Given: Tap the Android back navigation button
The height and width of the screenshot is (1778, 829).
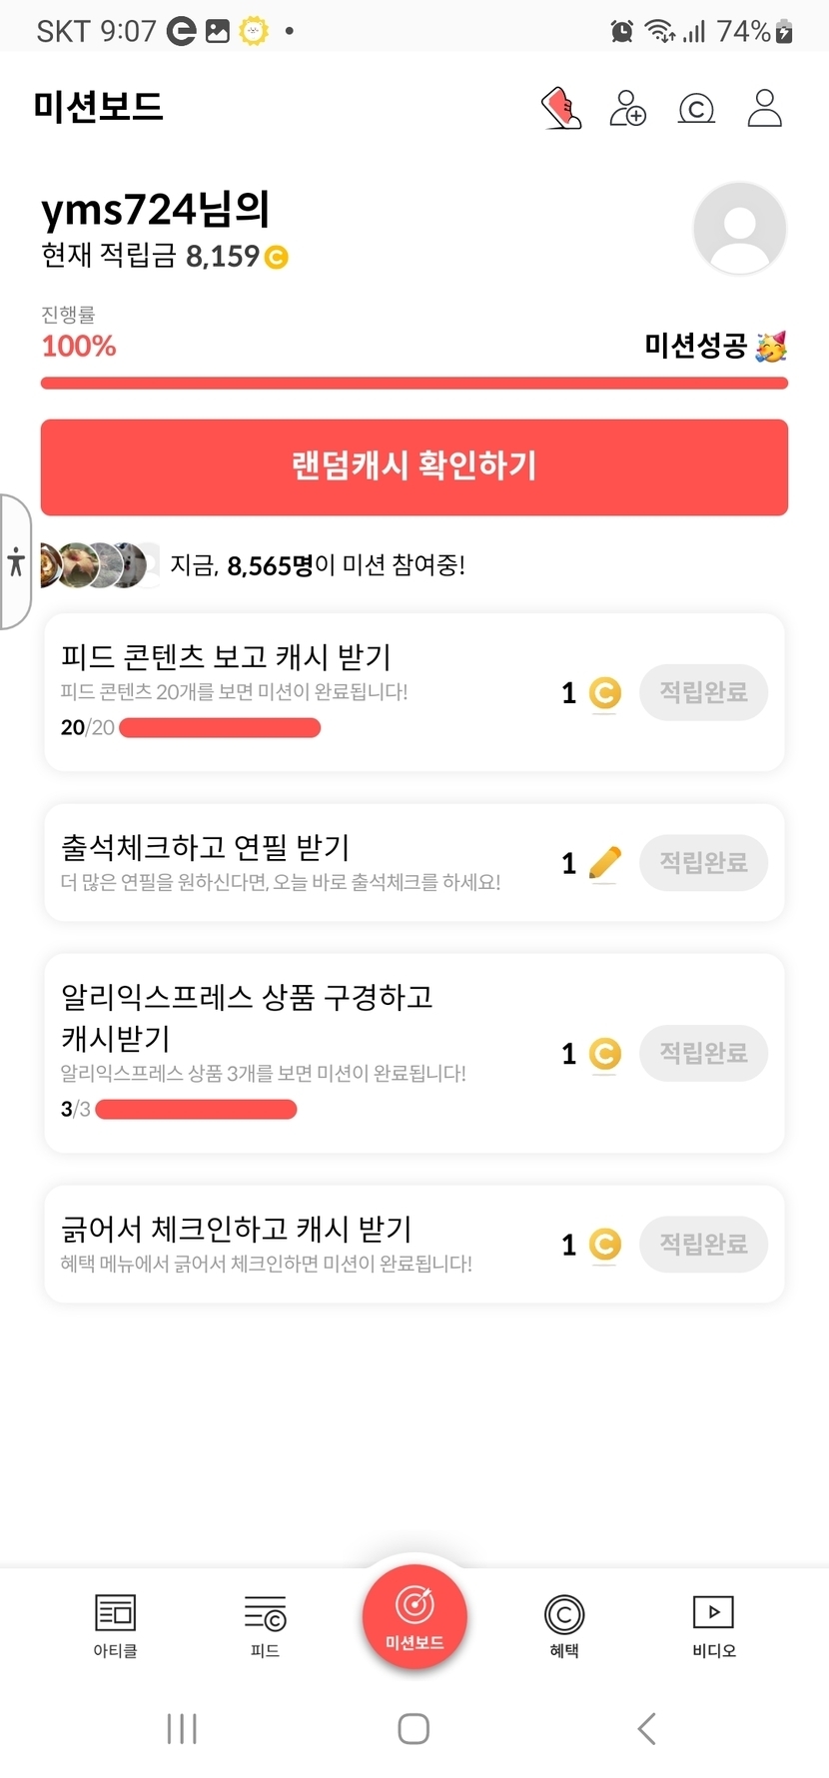Looking at the screenshot, I should [x=647, y=1728].
